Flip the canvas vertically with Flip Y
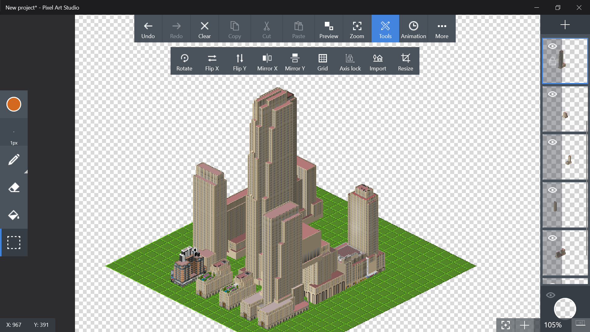Screen dimensions: 590x332 [240, 61]
